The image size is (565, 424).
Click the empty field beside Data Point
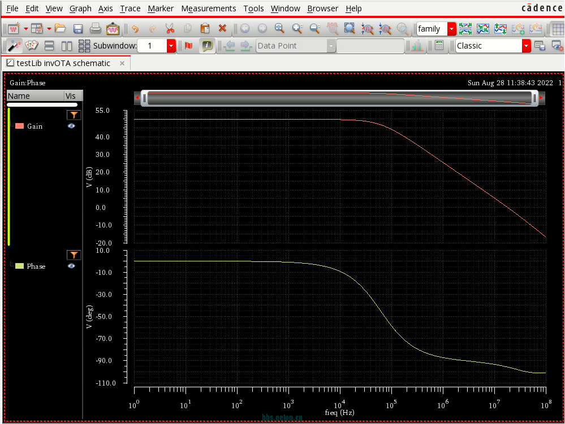pyautogui.click(x=370, y=46)
